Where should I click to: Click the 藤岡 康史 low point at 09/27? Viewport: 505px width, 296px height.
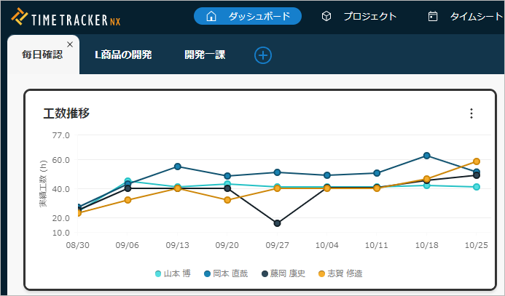(278, 223)
